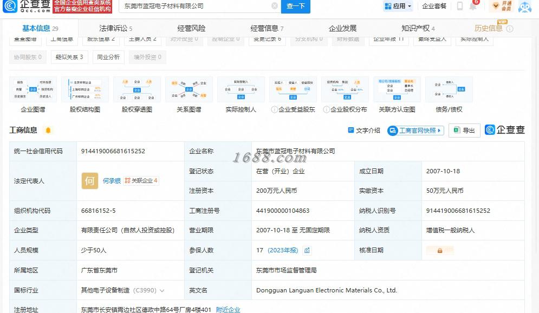This screenshot has width=539, height=313.
Task: Switch to the 经营风险 tab
Action: [191, 28]
